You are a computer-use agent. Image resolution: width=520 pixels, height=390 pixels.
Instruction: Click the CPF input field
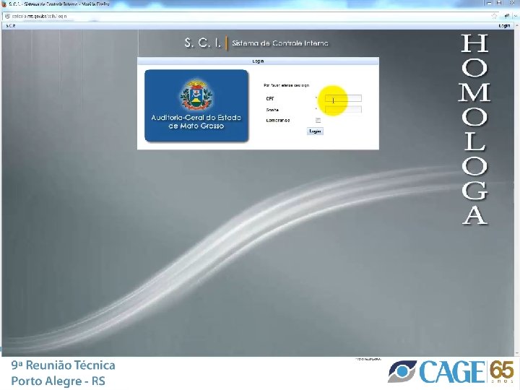tap(343, 98)
